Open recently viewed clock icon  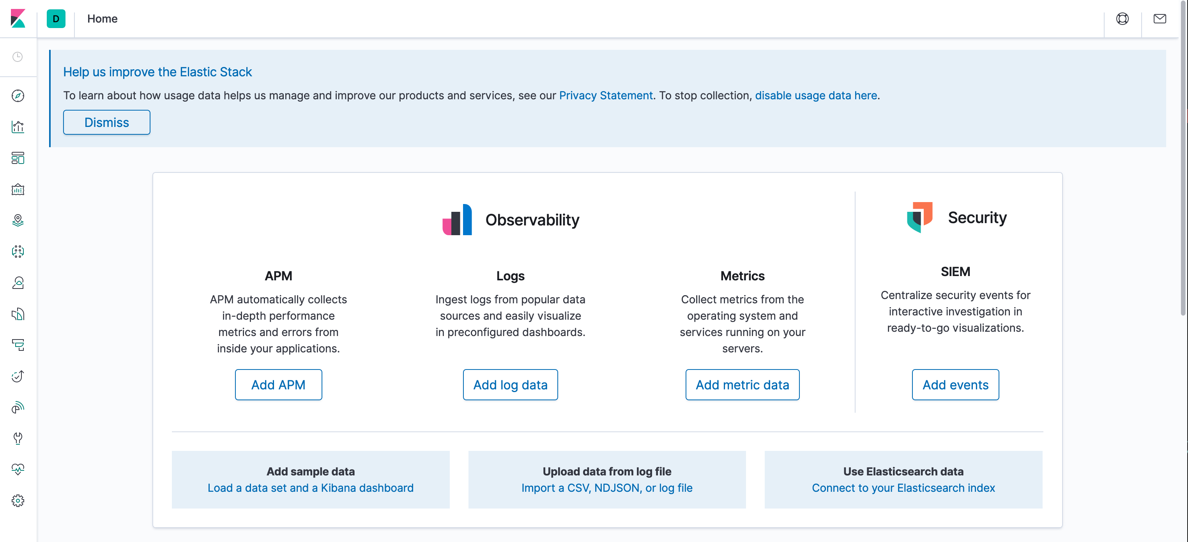point(18,57)
